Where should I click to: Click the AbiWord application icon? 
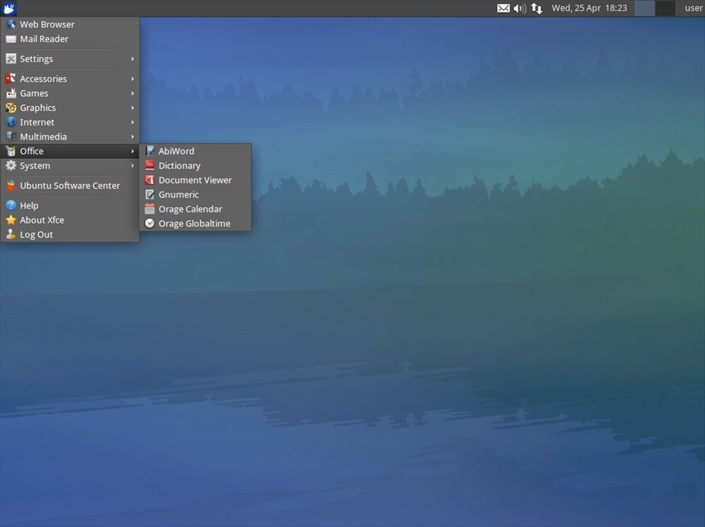[149, 152]
